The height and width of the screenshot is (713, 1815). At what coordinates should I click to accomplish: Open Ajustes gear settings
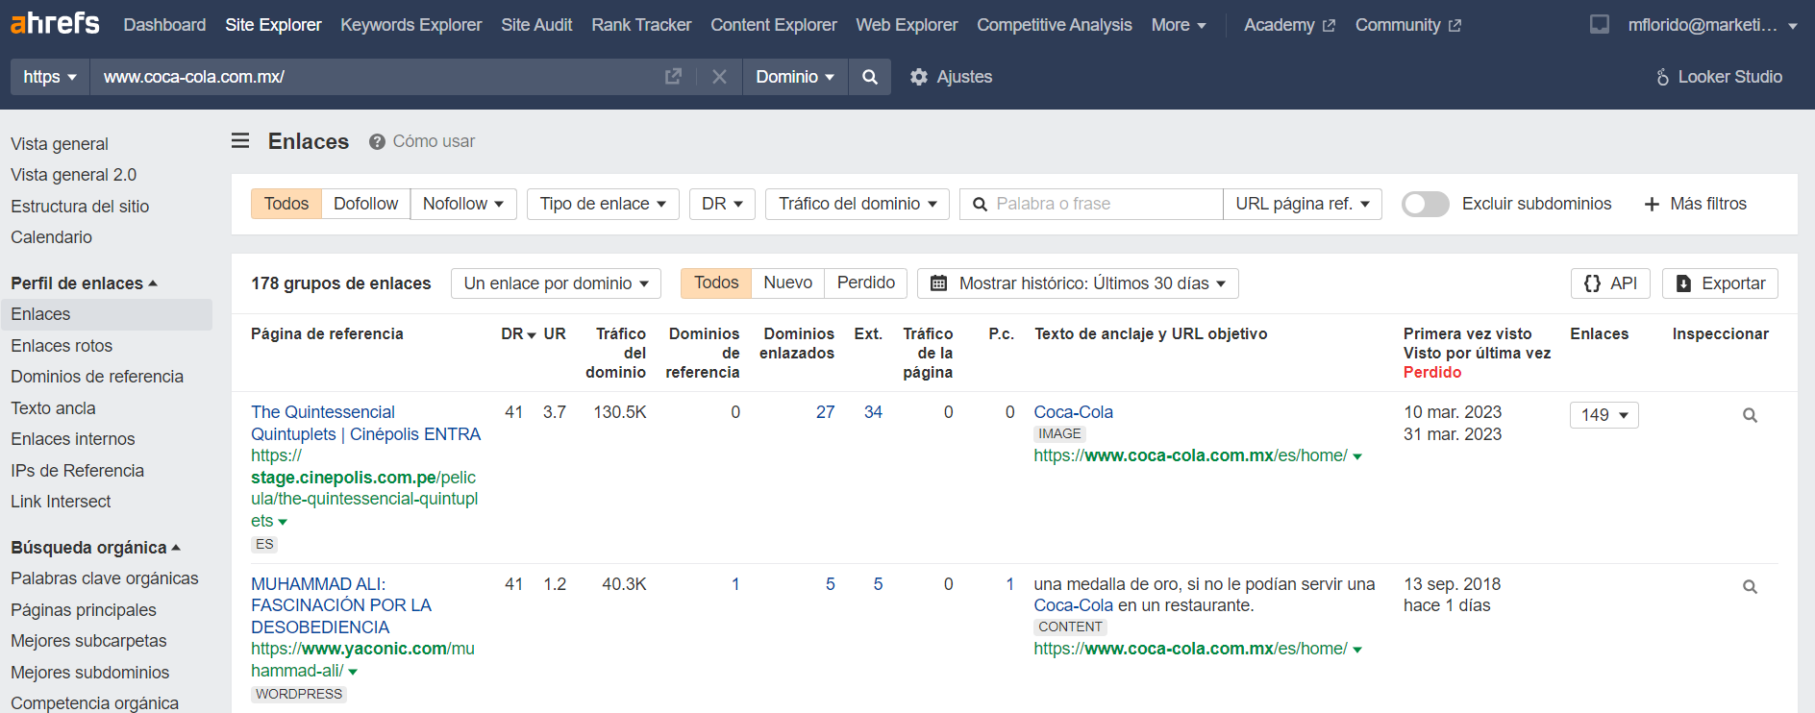point(951,77)
